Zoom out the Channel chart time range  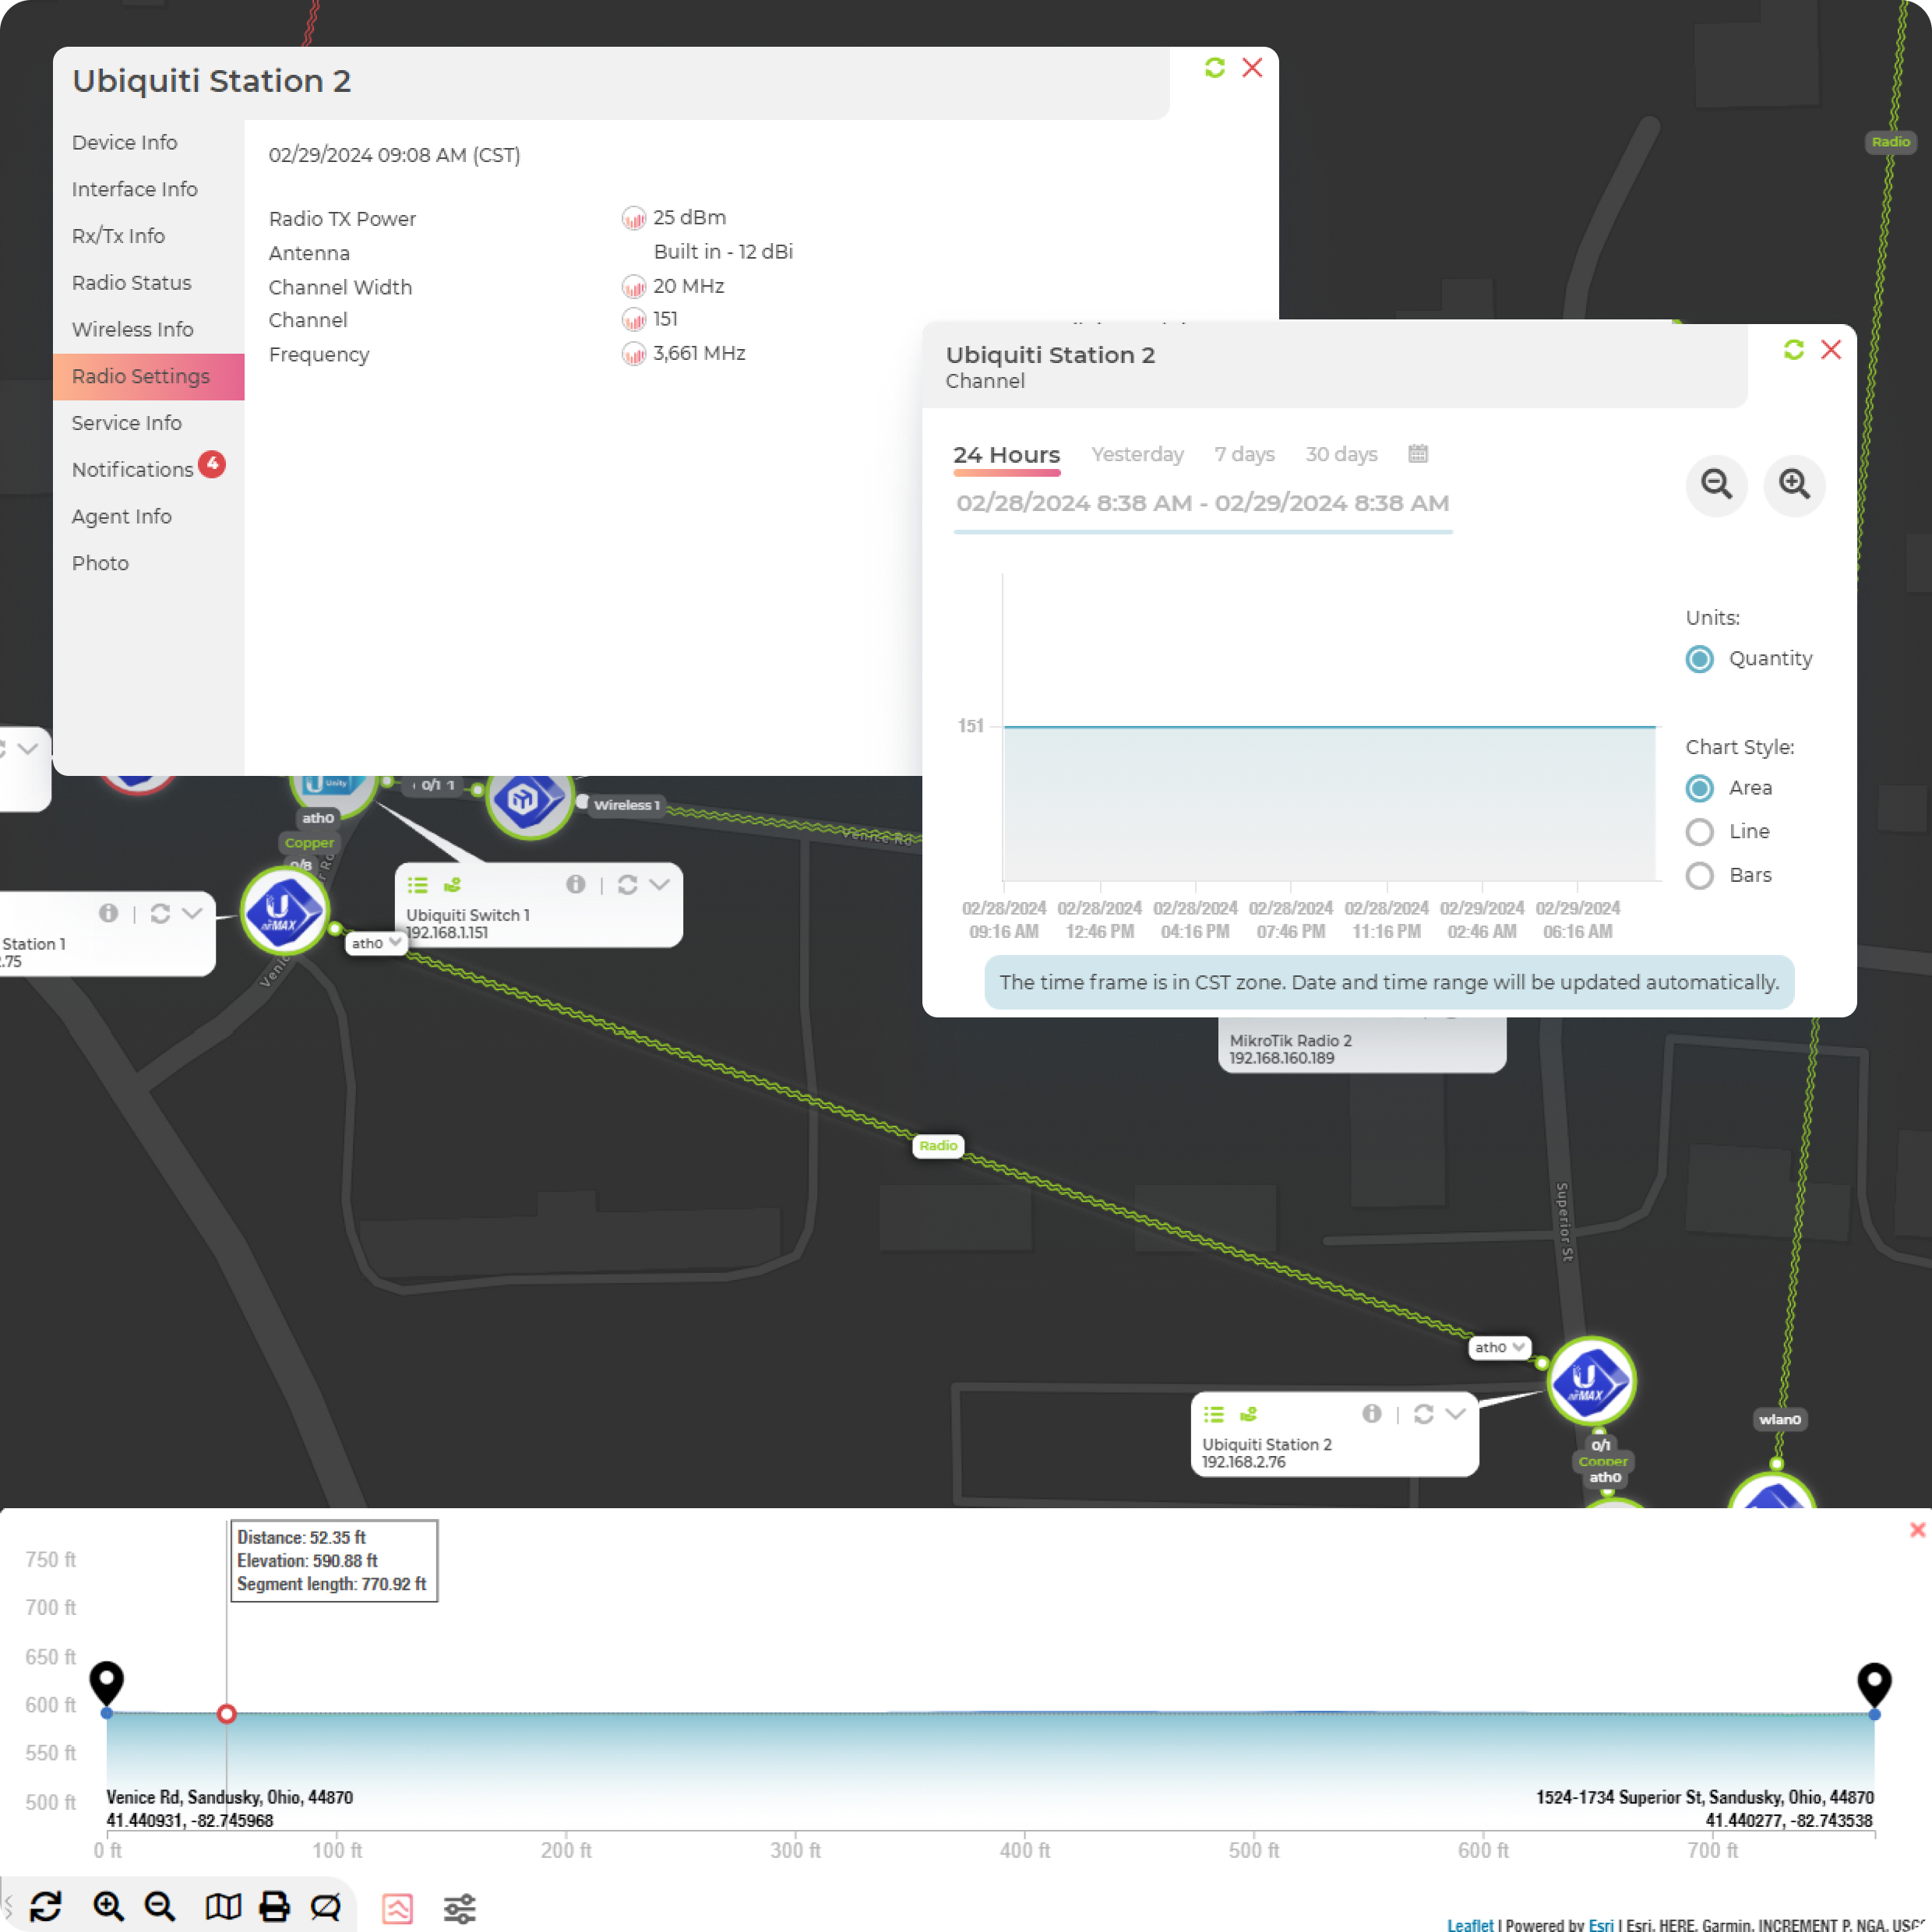1717,485
